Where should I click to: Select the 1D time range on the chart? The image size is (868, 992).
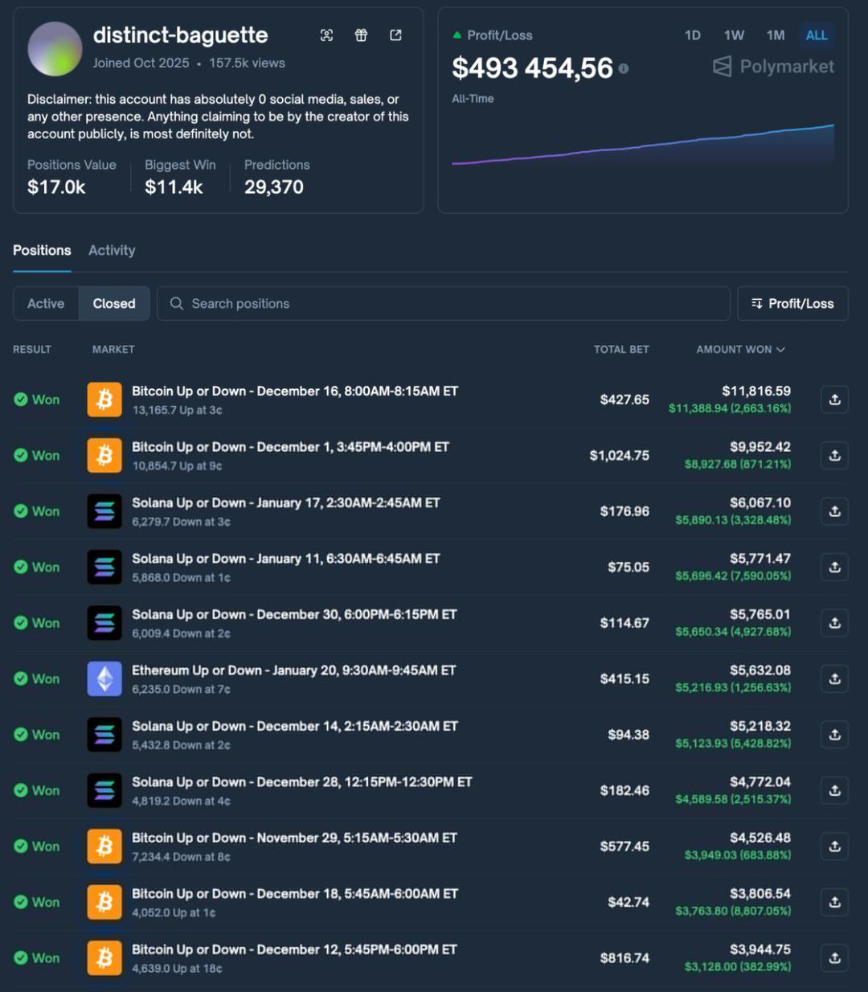[x=692, y=35]
